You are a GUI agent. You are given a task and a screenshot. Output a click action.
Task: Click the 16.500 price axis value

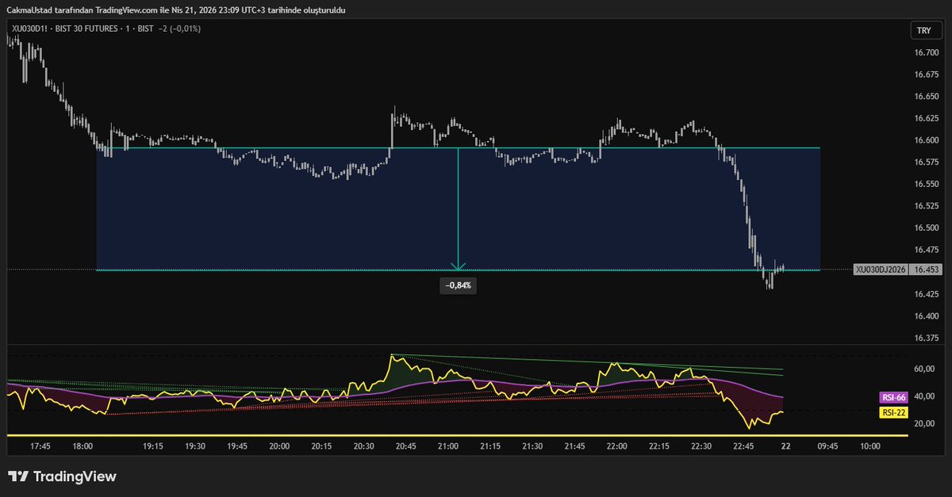click(927, 227)
